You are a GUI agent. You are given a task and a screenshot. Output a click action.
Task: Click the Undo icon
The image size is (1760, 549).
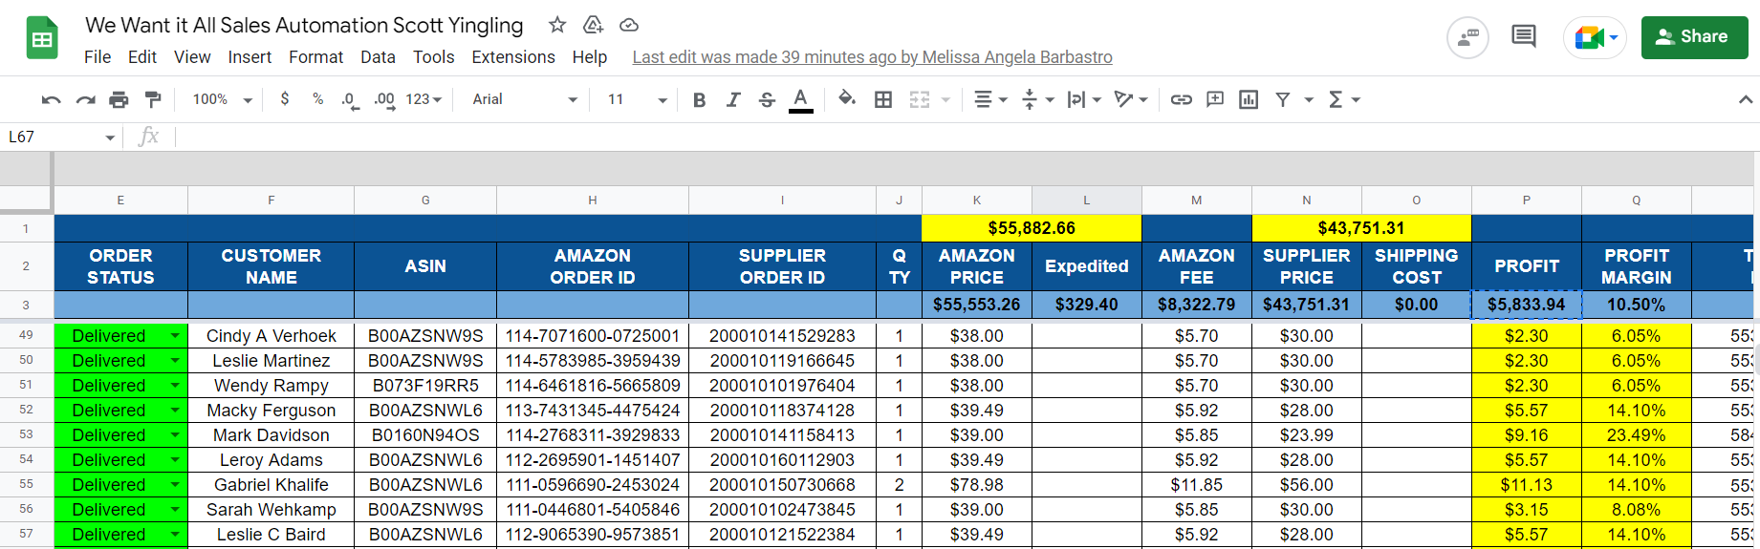coord(52,99)
